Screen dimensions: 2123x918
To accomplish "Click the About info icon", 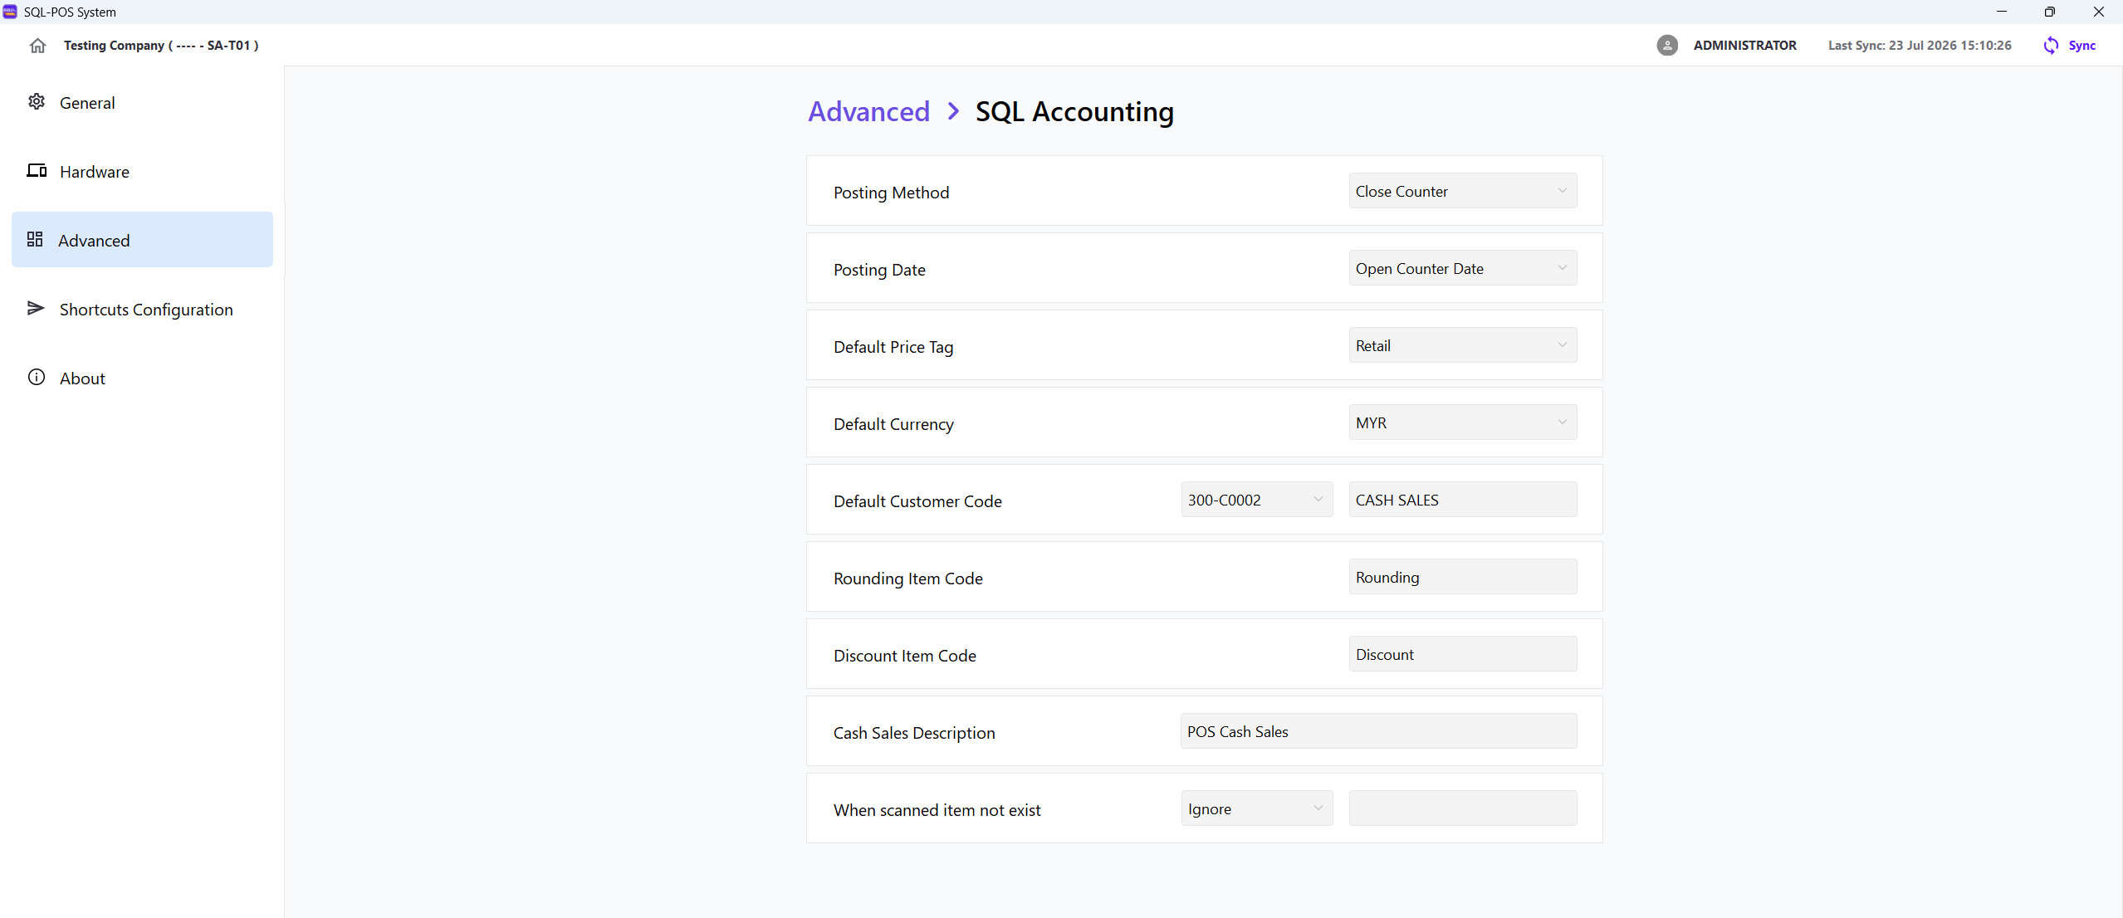I will pyautogui.click(x=37, y=377).
